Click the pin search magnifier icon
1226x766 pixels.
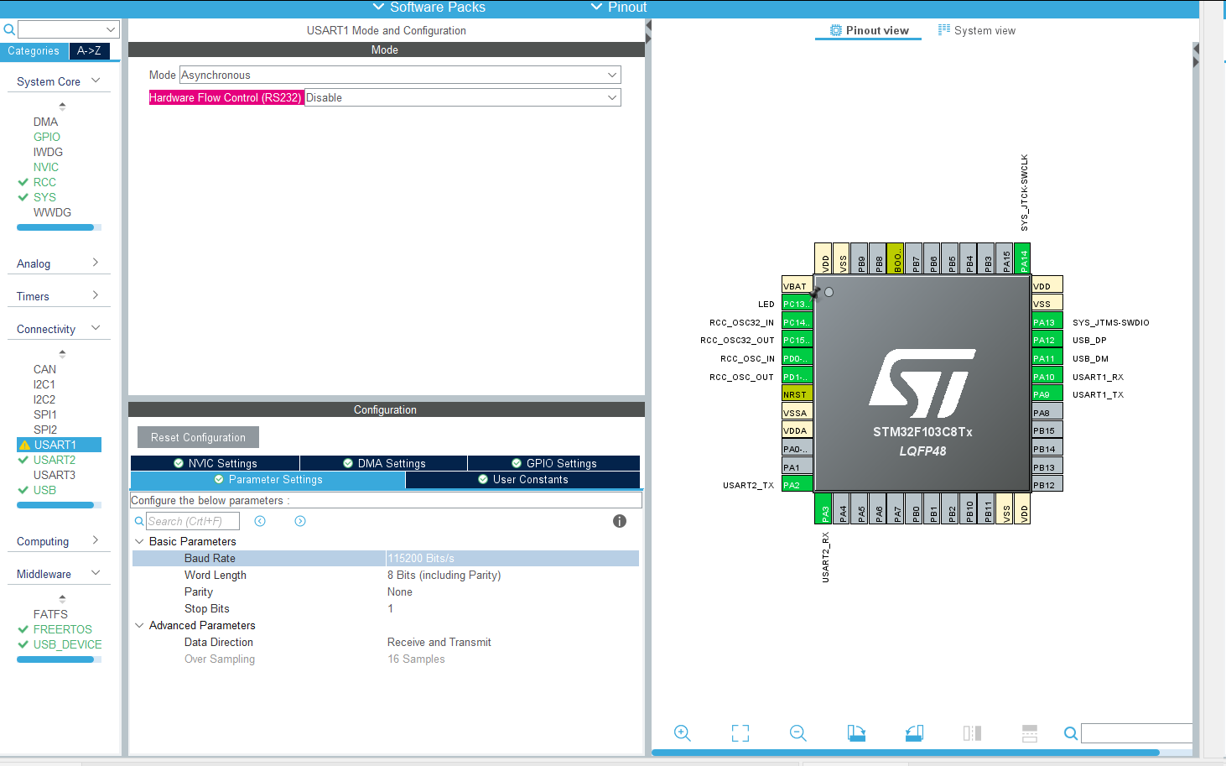pyautogui.click(x=1071, y=733)
